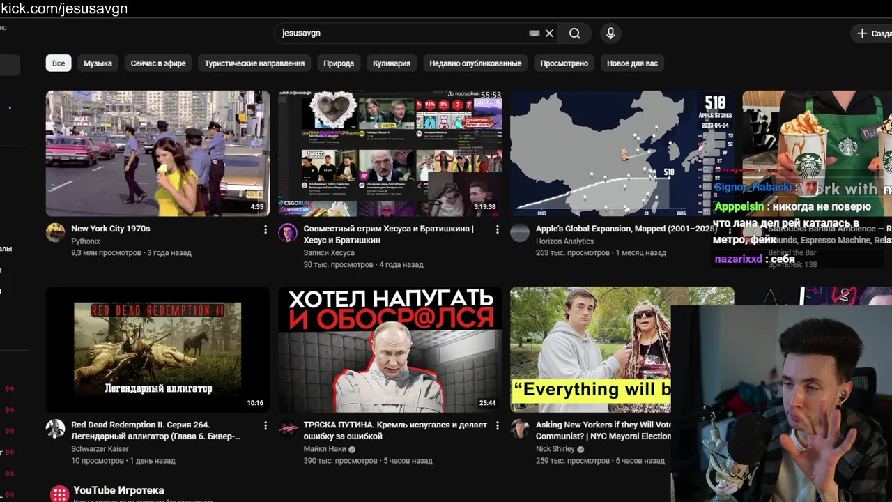The height and width of the screenshot is (502, 892).
Task: Go to the Horizon Analytics channel name
Action: click(x=564, y=241)
